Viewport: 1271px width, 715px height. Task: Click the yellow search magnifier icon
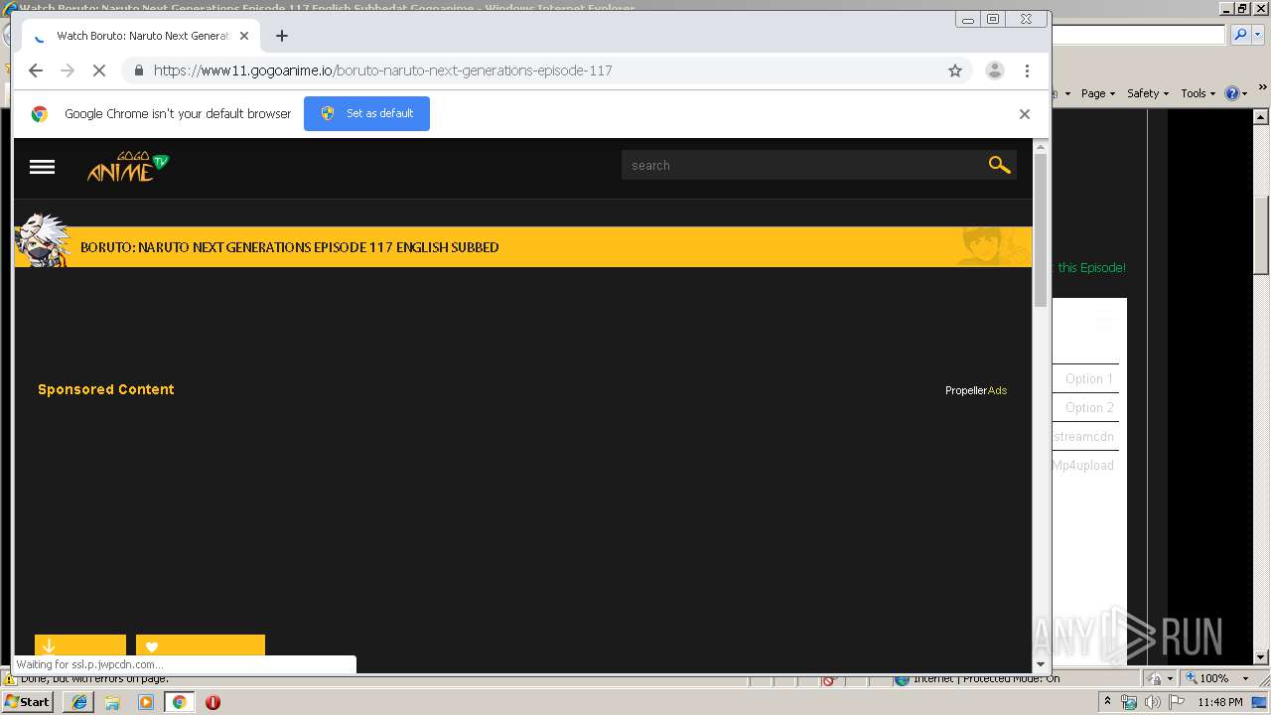point(999,165)
